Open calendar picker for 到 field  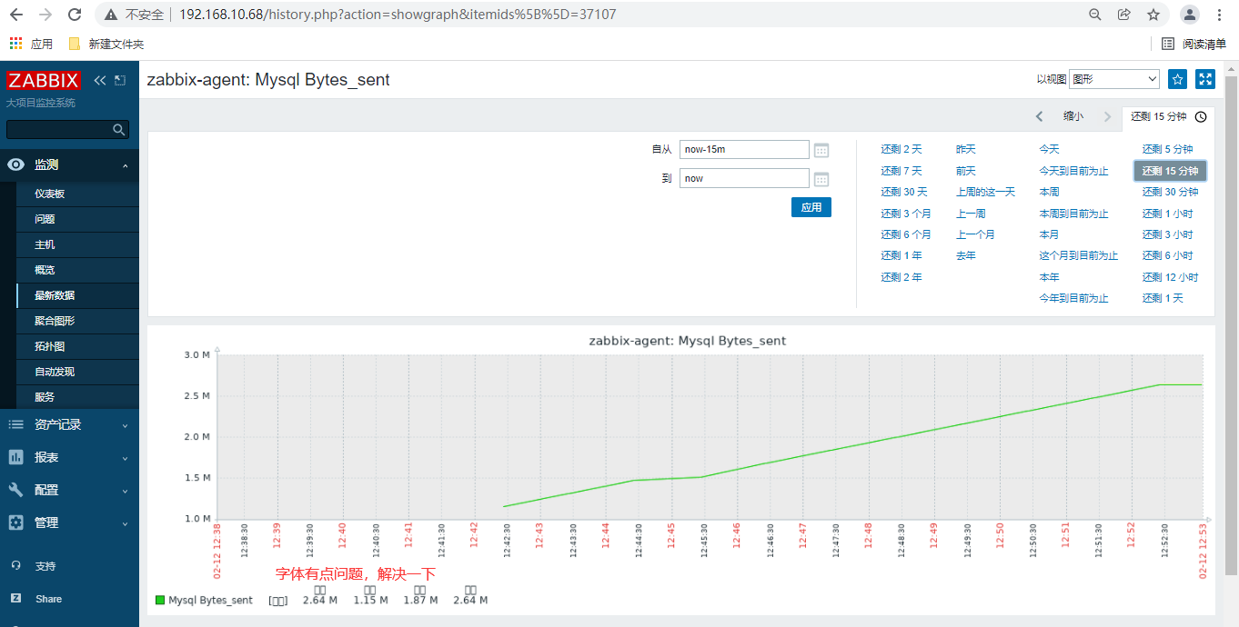(x=821, y=179)
